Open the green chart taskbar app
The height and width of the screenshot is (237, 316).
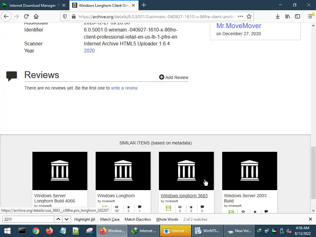(x=76, y=231)
